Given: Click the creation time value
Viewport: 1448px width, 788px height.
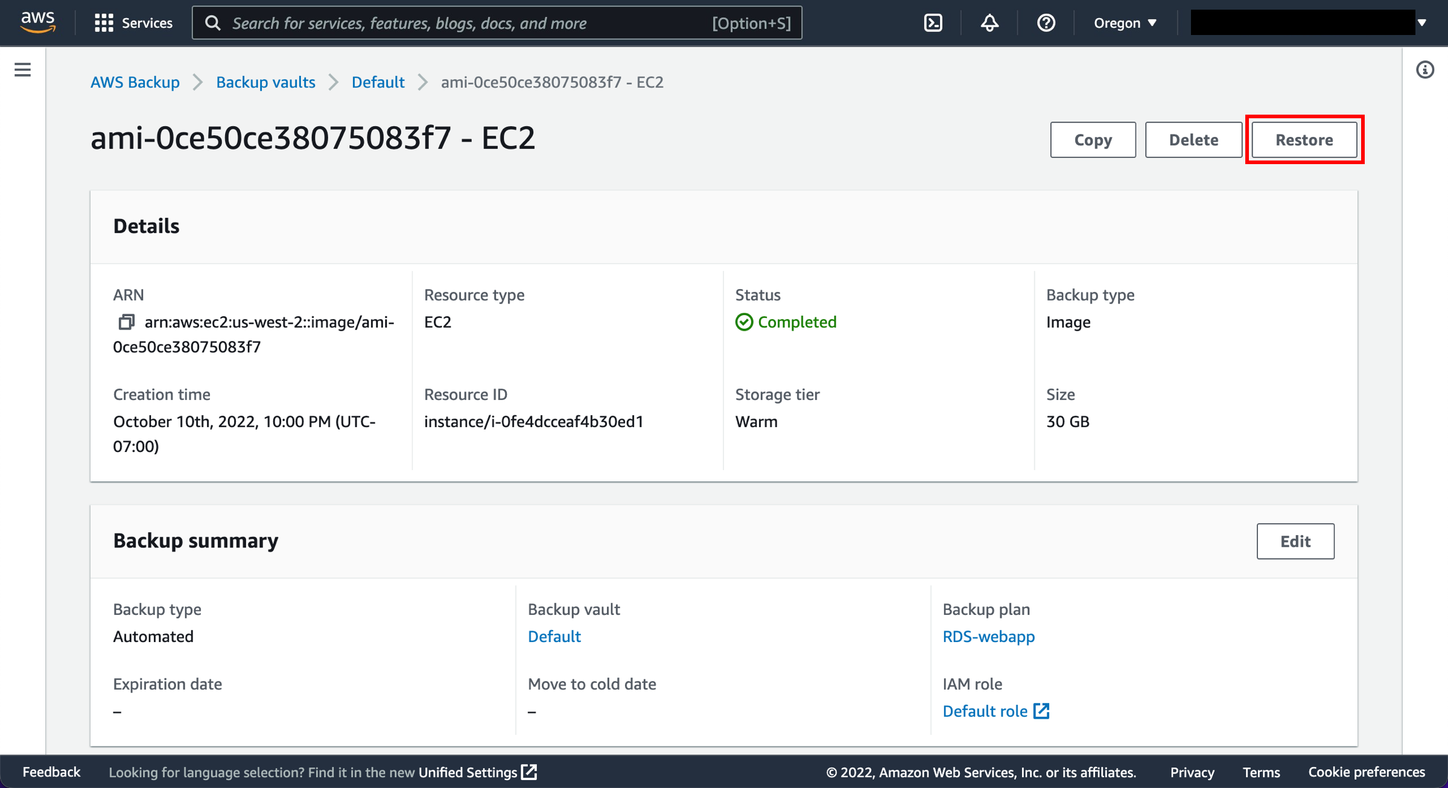Looking at the screenshot, I should (244, 434).
